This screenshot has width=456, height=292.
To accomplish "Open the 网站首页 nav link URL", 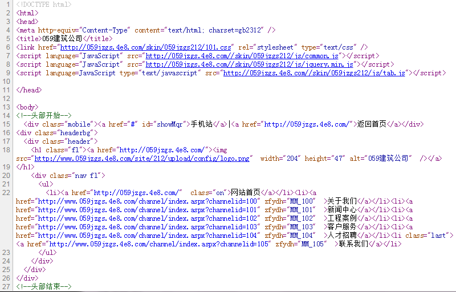I will point(137,193).
